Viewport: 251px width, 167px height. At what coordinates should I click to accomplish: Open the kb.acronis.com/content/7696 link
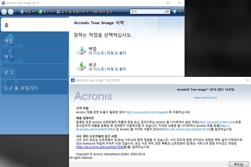[x=100, y=147]
